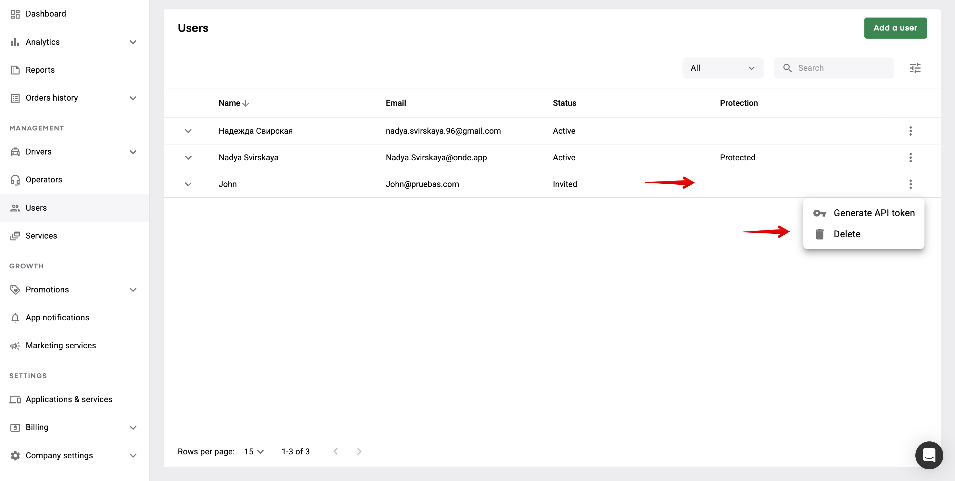
Task: Expand the John user row
Action: click(x=188, y=184)
